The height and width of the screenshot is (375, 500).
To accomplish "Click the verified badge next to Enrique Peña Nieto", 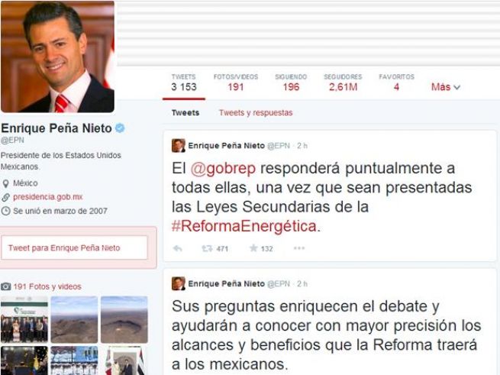I will click(x=120, y=128).
